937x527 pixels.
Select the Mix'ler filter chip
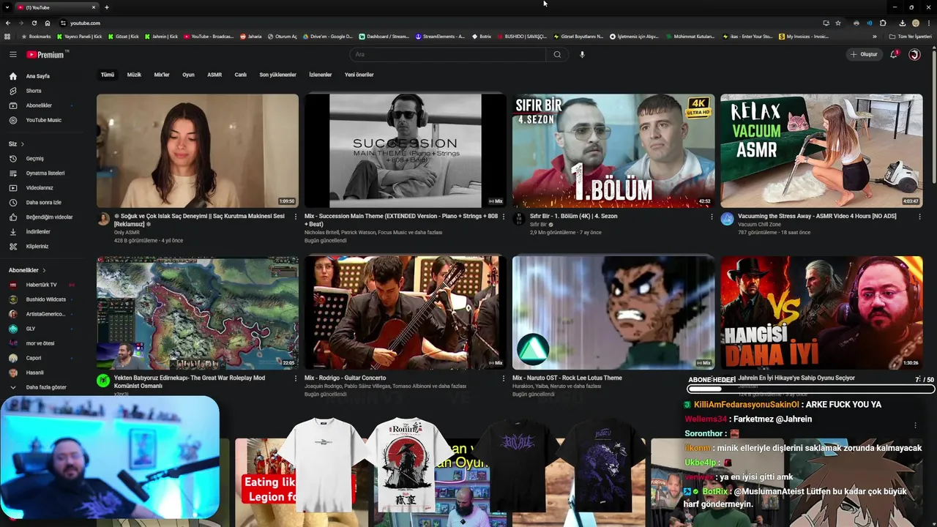pos(162,75)
